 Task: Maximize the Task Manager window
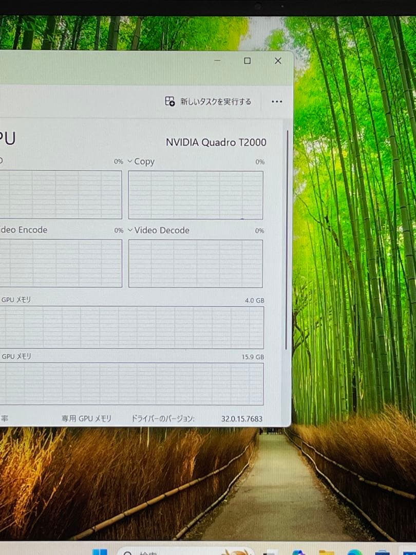247,61
